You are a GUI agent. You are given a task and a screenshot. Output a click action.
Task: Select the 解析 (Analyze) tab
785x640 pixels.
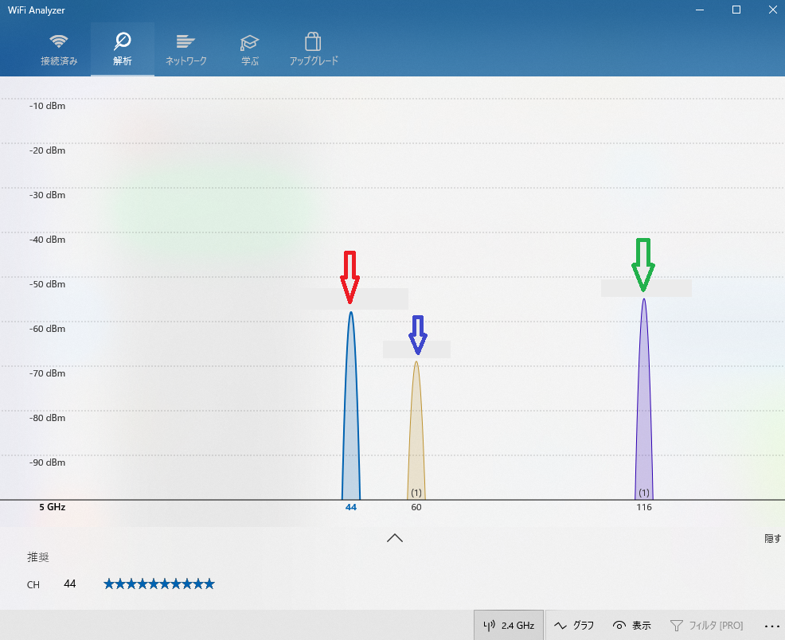pos(122,49)
